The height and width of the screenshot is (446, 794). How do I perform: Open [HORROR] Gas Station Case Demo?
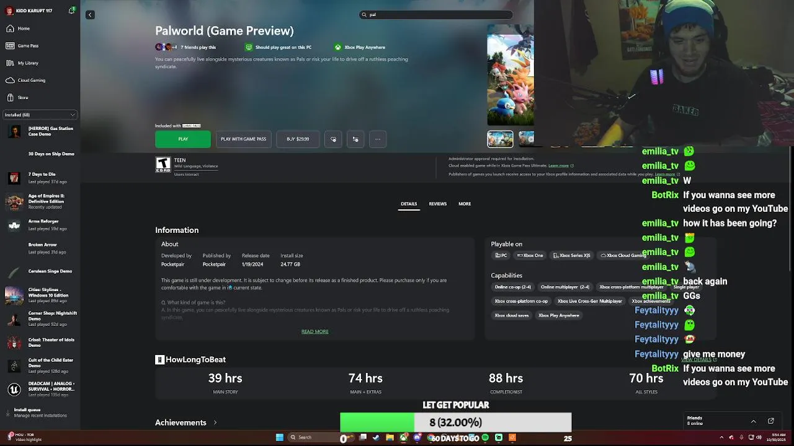point(40,131)
